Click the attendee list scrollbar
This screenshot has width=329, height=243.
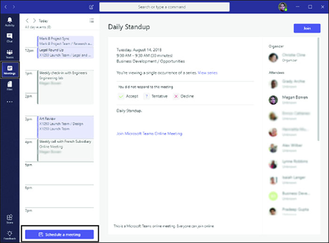[x=318, y=89]
